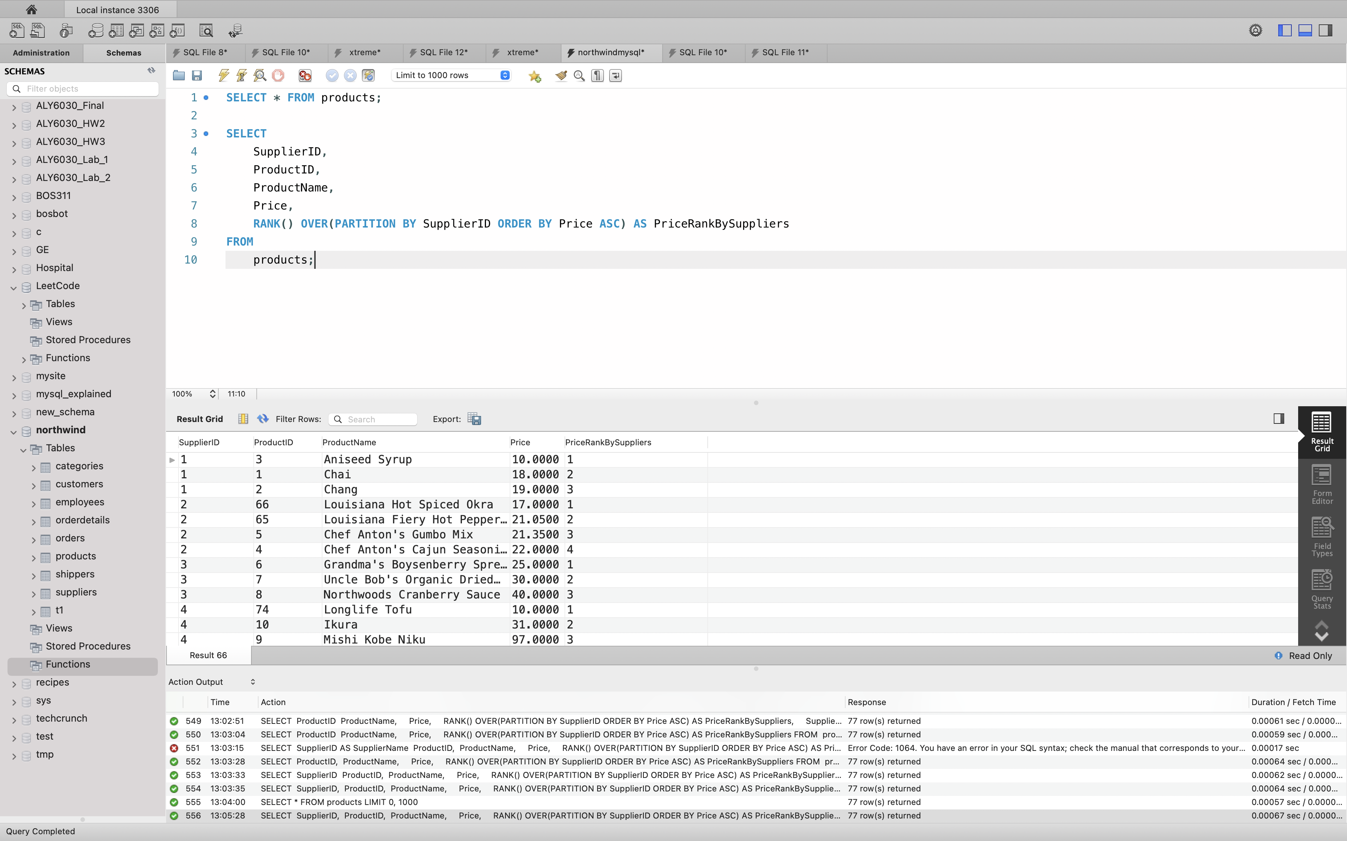Click the Export recordset icon

(x=474, y=419)
